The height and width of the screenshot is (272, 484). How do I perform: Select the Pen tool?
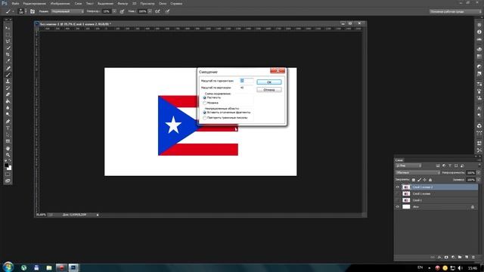[8, 121]
